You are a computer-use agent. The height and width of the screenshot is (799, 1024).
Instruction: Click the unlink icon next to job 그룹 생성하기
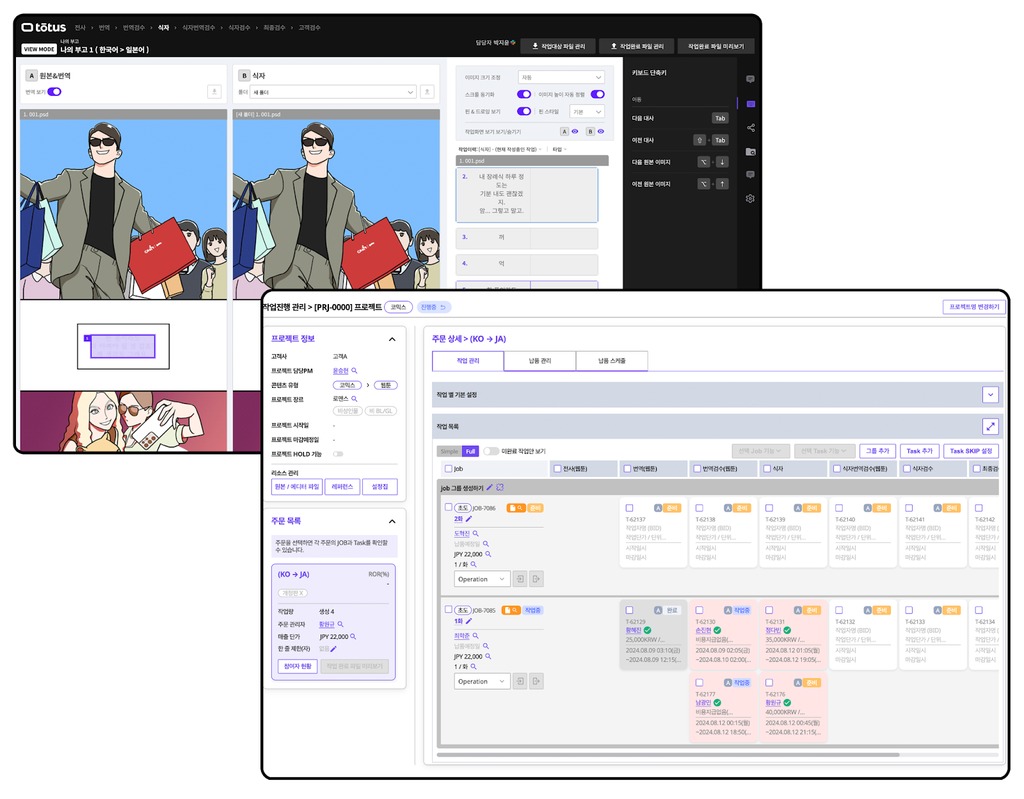[x=500, y=488]
